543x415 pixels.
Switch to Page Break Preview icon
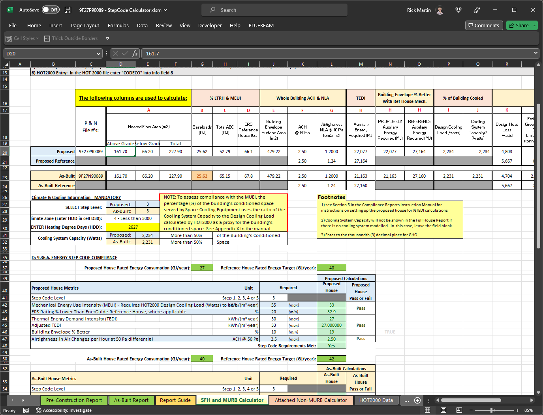click(x=459, y=410)
